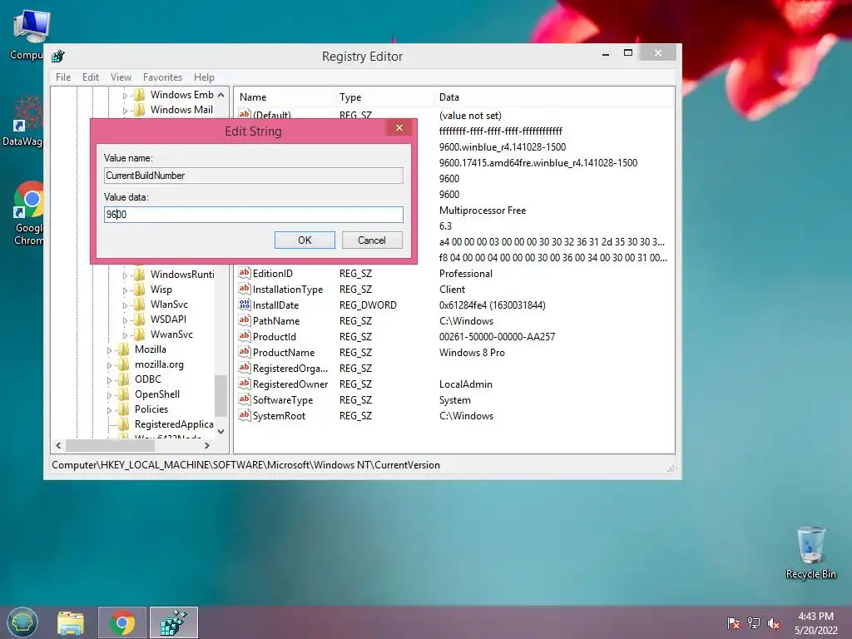Click the taskbar clock 4:43 PM

click(x=815, y=617)
